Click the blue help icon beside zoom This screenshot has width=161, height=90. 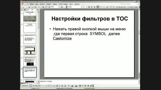tap(62, 7)
